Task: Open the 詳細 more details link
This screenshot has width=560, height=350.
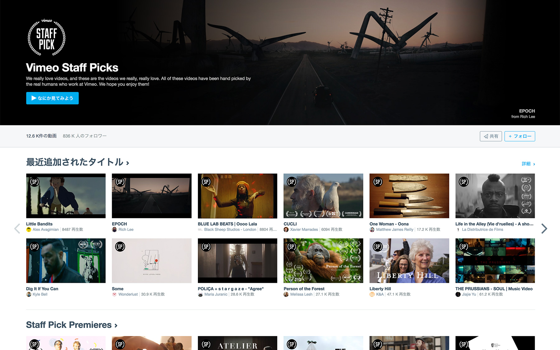Action: click(528, 164)
